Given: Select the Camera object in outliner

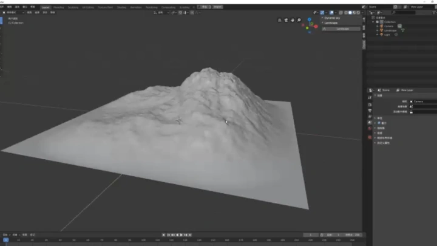Looking at the screenshot, I should (389, 26).
